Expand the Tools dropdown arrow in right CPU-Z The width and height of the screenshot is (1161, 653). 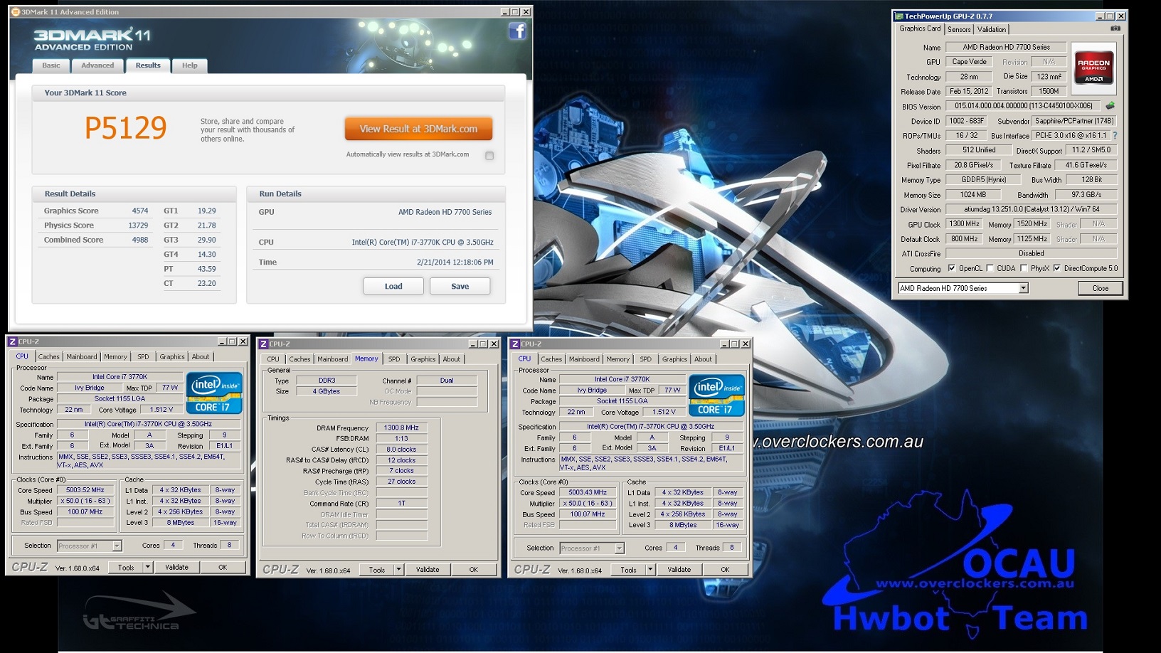coord(650,569)
